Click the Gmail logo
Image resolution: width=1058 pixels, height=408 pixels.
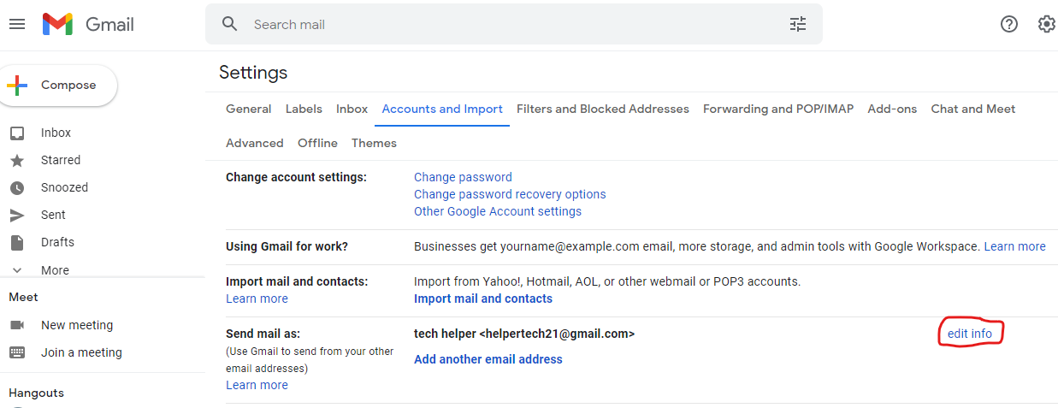tap(88, 25)
